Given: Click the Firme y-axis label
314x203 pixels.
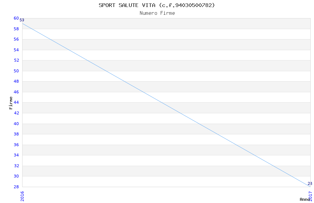Looking at the screenshot, I should [11, 103].
